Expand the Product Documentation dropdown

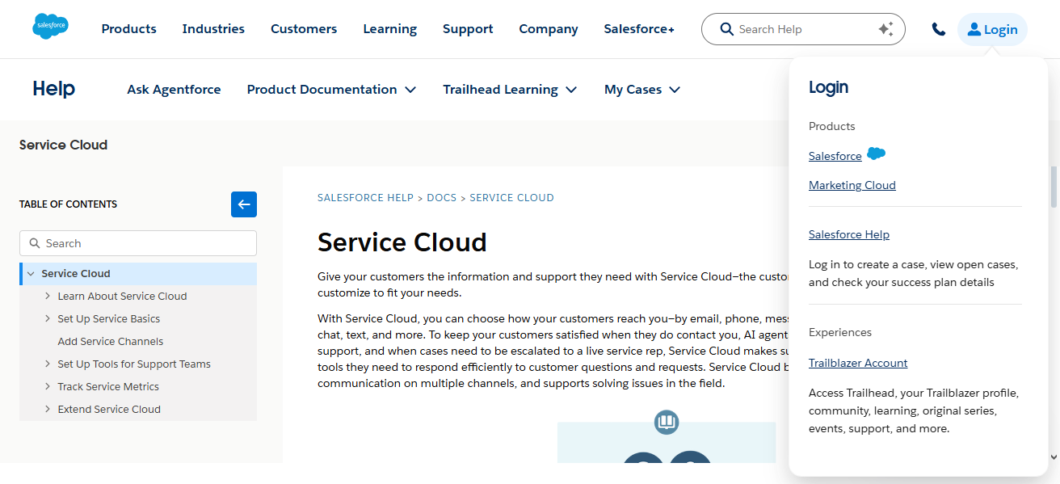point(331,90)
